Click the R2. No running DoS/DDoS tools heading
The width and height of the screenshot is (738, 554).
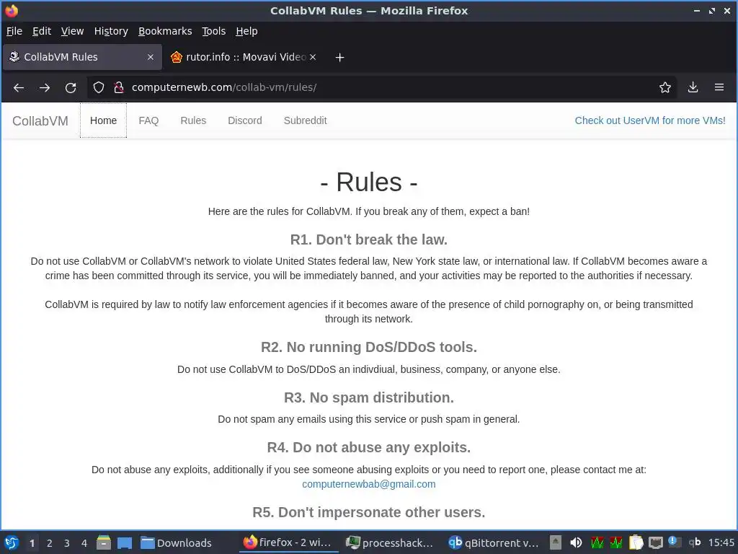click(x=368, y=347)
